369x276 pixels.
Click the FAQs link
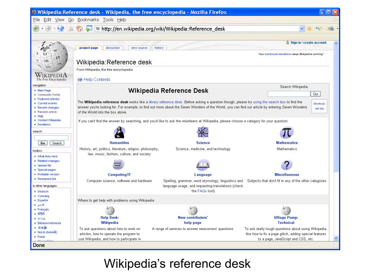tap(202, 191)
